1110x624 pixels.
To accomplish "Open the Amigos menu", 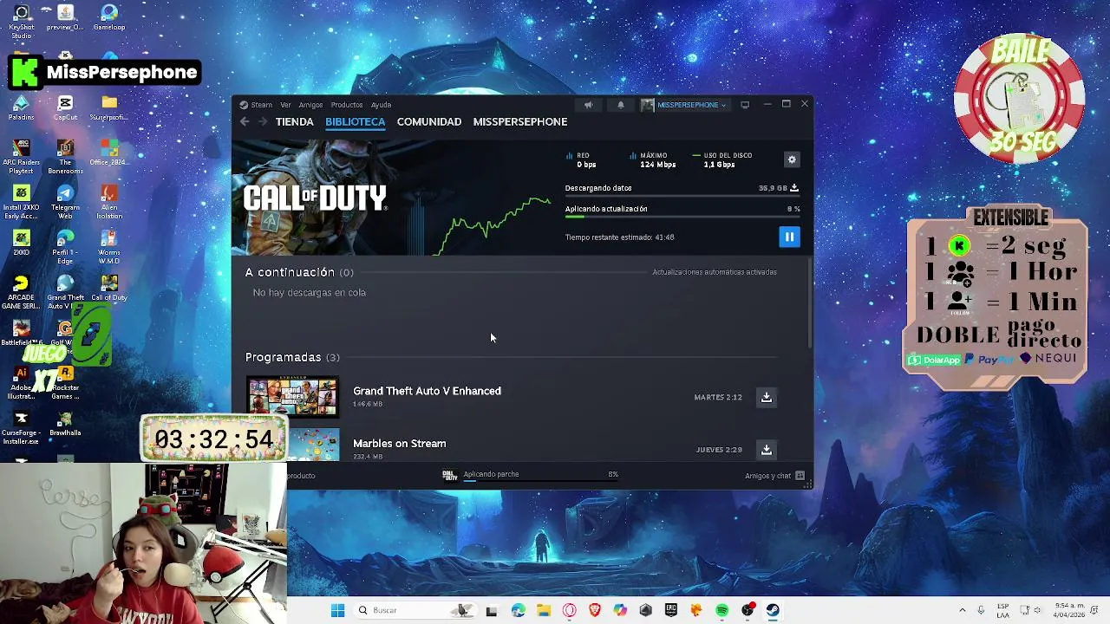I will [310, 105].
